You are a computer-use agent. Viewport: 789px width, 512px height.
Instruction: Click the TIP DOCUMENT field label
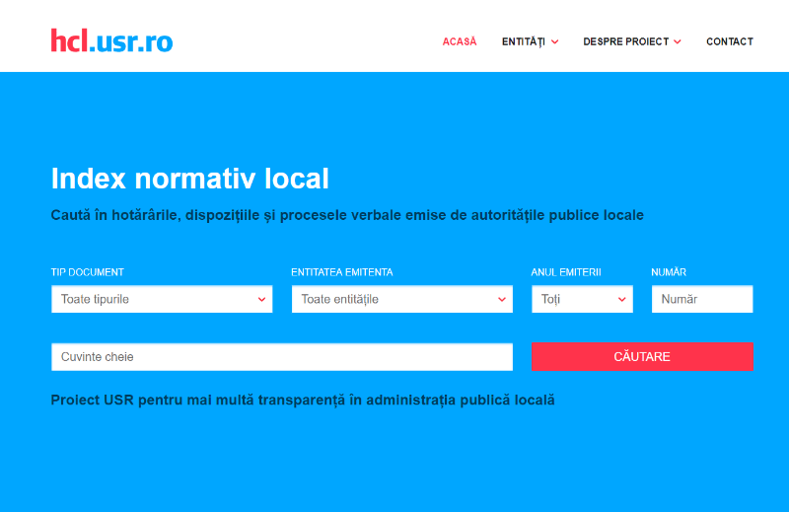coord(88,272)
